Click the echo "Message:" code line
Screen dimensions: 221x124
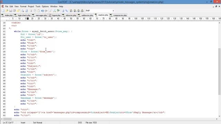pyautogui.click(x=31, y=89)
